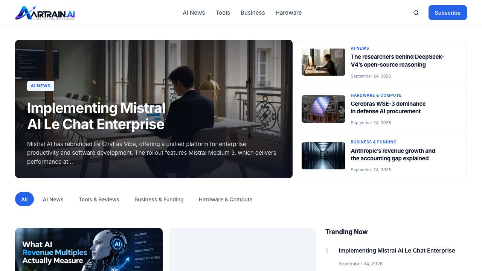The image size is (482, 271).
Task: Click the date under the trending Mistral item
Action: pyautogui.click(x=361, y=264)
